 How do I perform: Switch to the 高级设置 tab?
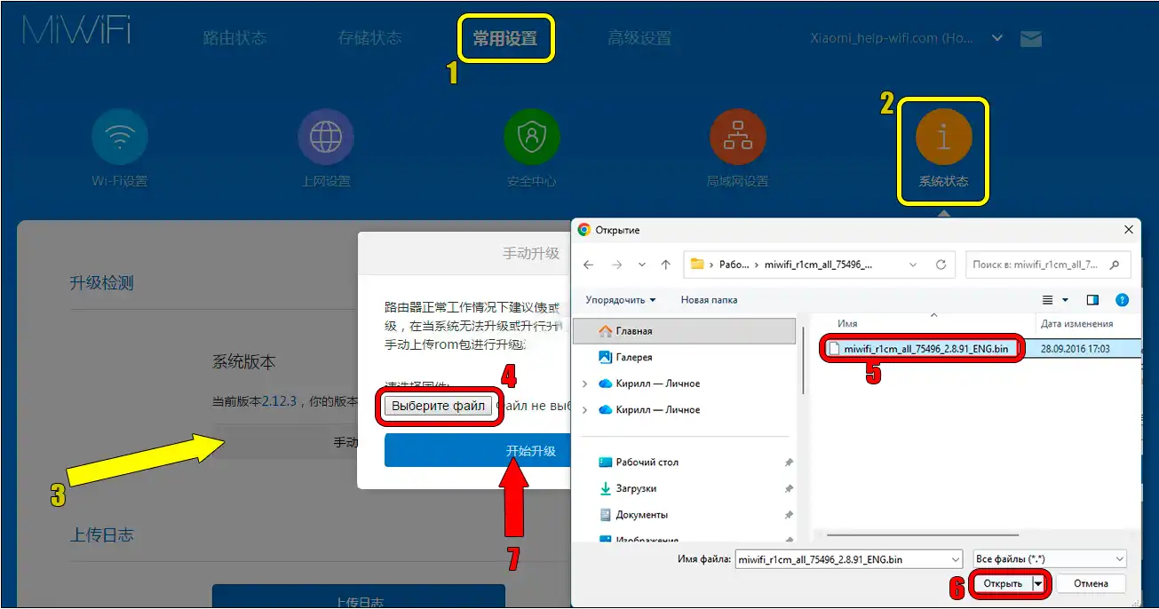pos(639,38)
